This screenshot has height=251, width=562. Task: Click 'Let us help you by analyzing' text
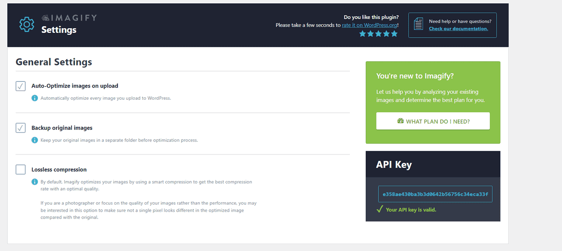point(431,96)
